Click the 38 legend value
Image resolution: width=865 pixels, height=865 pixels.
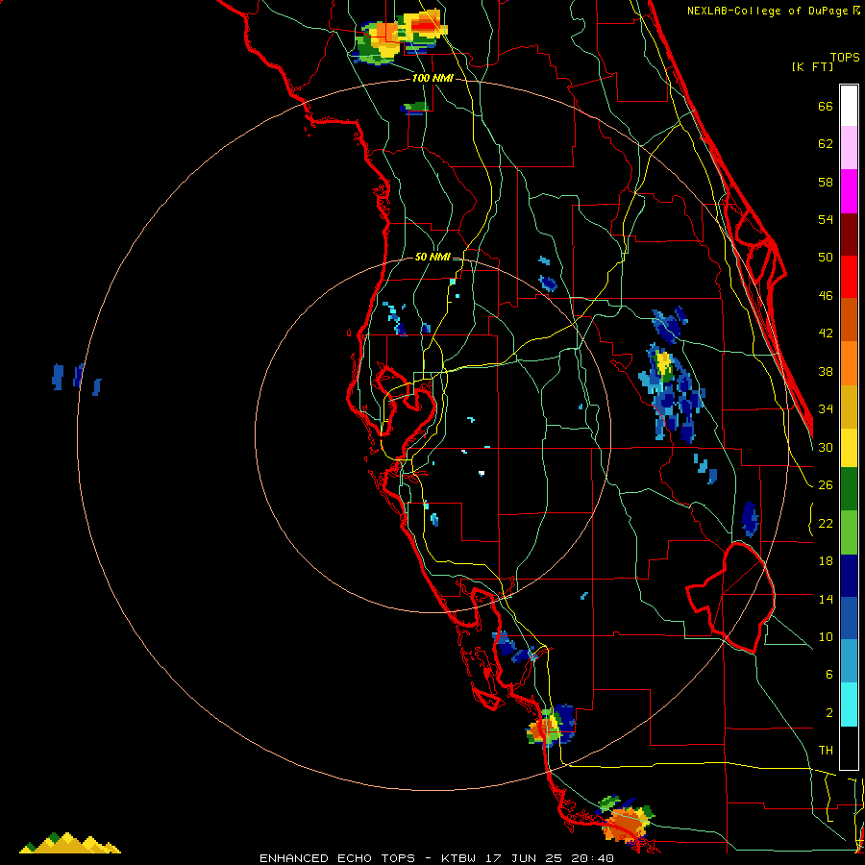pos(826,371)
